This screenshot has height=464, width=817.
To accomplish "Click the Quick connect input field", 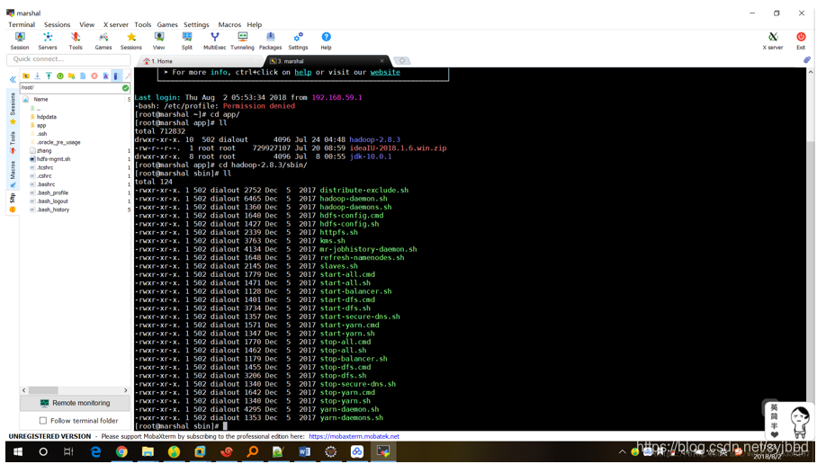I will [68, 59].
